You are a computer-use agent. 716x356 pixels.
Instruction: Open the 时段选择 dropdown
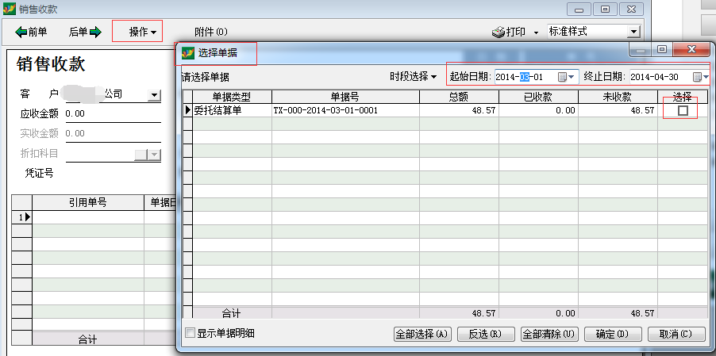pos(414,77)
